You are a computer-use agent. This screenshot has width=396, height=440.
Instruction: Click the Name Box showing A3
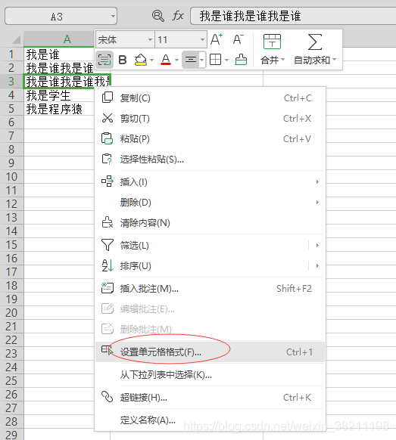[61, 17]
